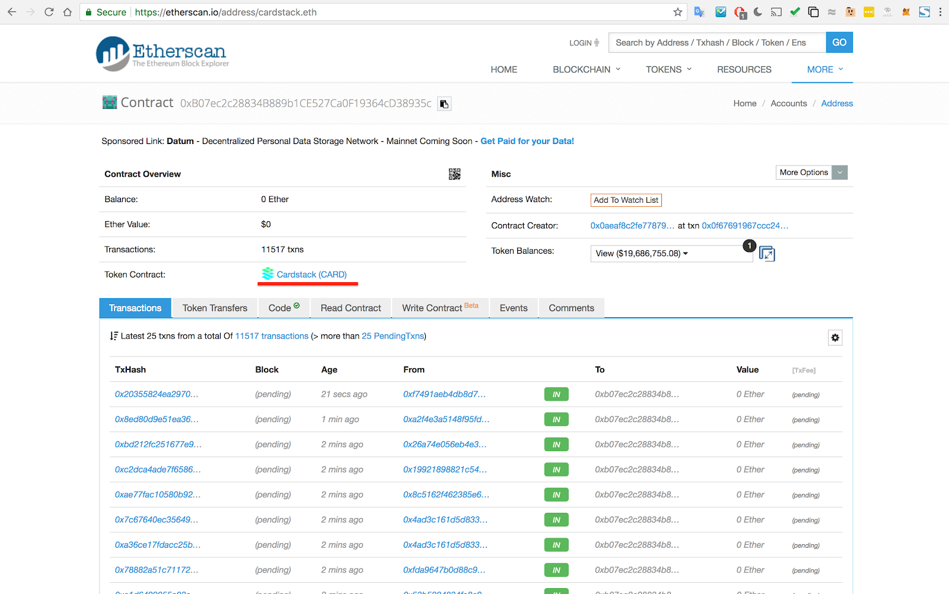The image size is (949, 594).
Task: Copy the contract address with the clipboard icon
Action: pos(444,104)
